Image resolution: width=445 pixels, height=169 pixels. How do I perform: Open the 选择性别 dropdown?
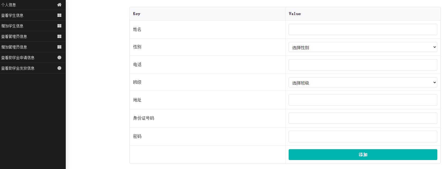pyautogui.click(x=363, y=47)
